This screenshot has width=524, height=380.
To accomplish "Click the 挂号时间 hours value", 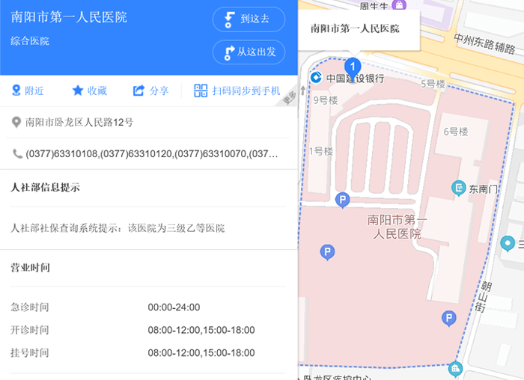I will coord(201,352).
